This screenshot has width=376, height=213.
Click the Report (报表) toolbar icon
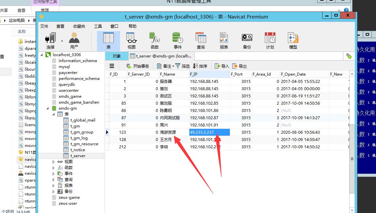pos(224,39)
